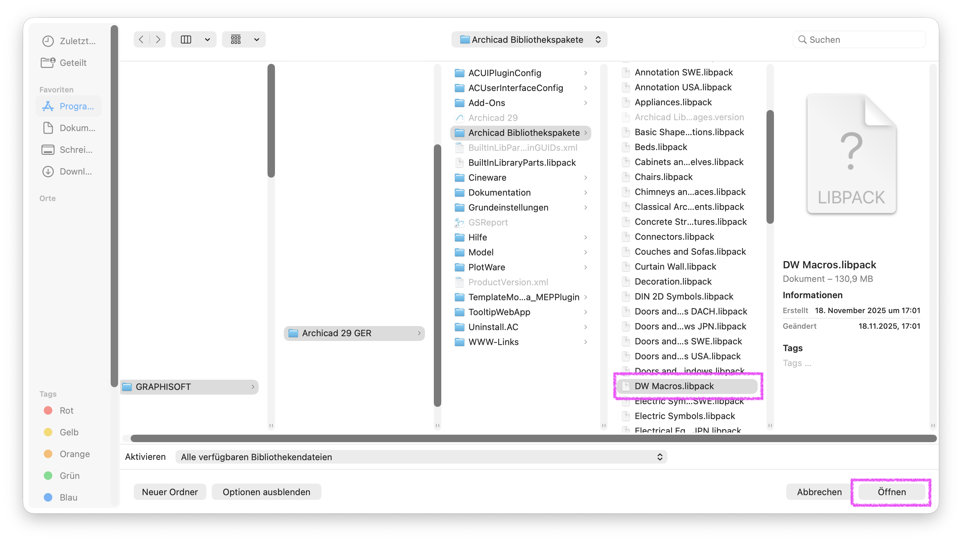Select Decoration.libpack file icon

[626, 281]
